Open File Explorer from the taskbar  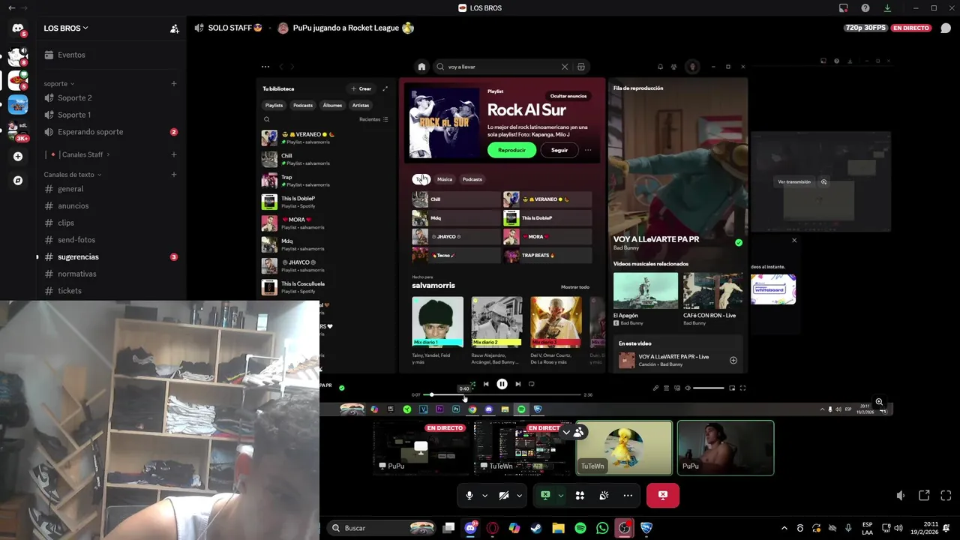[558, 528]
